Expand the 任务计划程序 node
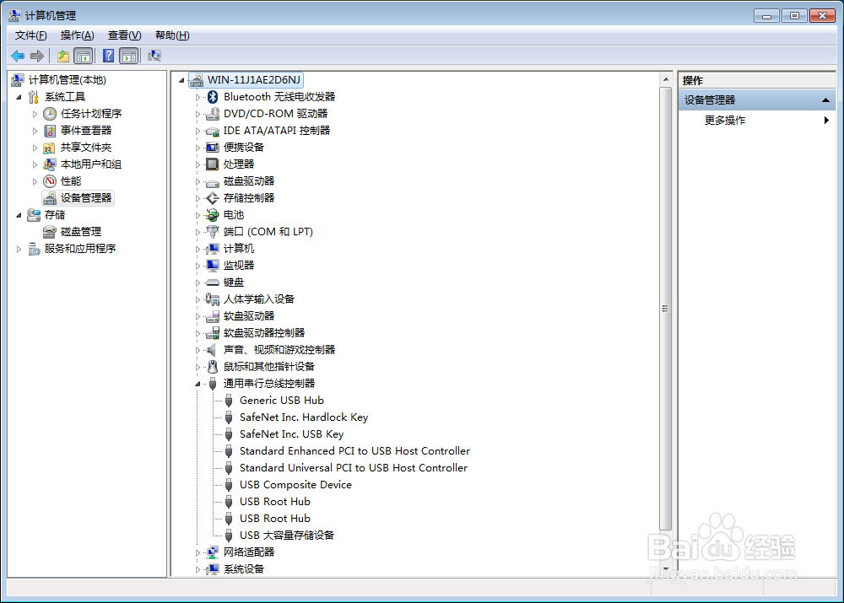 tap(35, 114)
